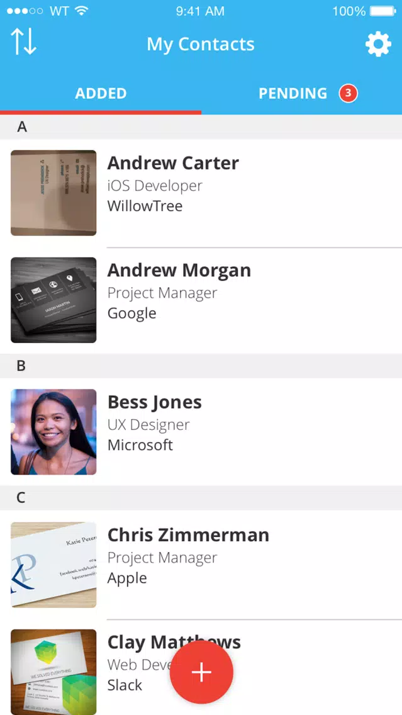Open Andrew Carter's business card thumbnail
This screenshot has width=402, height=715.
pos(53,193)
